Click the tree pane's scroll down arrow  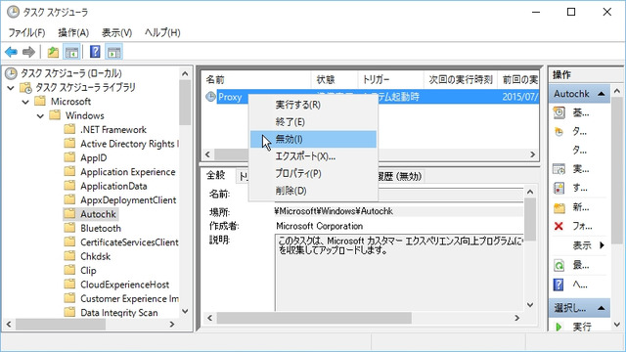click(x=185, y=311)
